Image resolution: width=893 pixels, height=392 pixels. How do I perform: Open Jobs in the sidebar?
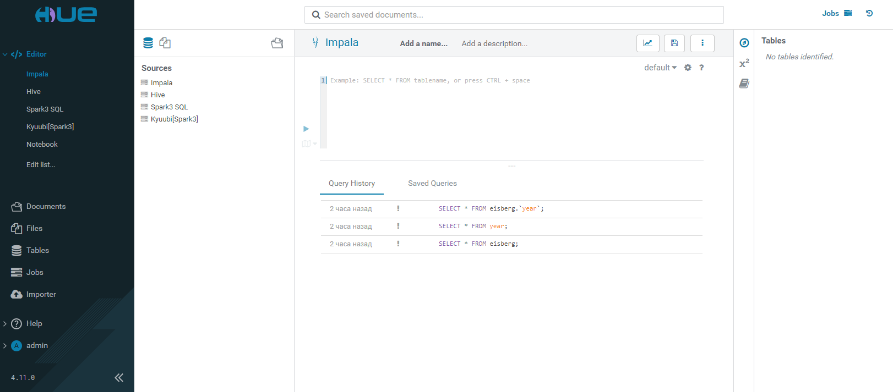[x=28, y=273]
